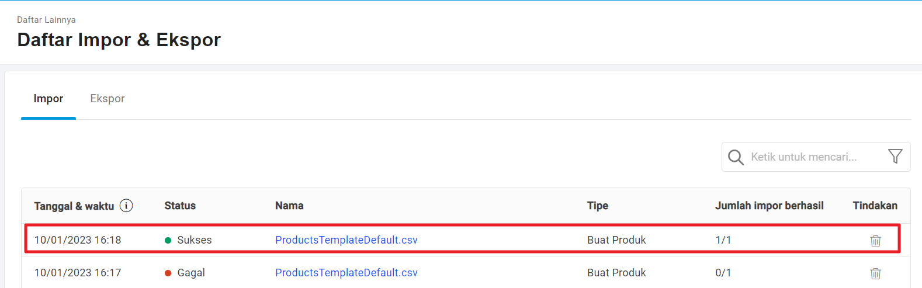Click the Tanggal & waktu column header
Screen dimensions: 922x288
pyautogui.click(x=74, y=206)
